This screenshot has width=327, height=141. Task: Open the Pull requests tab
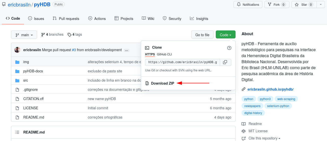coord(66,18)
